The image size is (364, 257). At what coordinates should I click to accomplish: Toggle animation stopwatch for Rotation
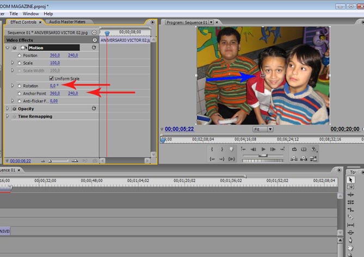coord(20,86)
